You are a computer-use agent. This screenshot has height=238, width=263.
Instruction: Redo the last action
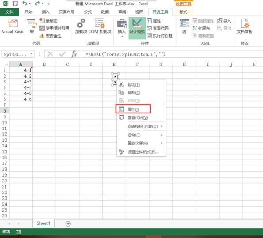(x=37, y=4)
